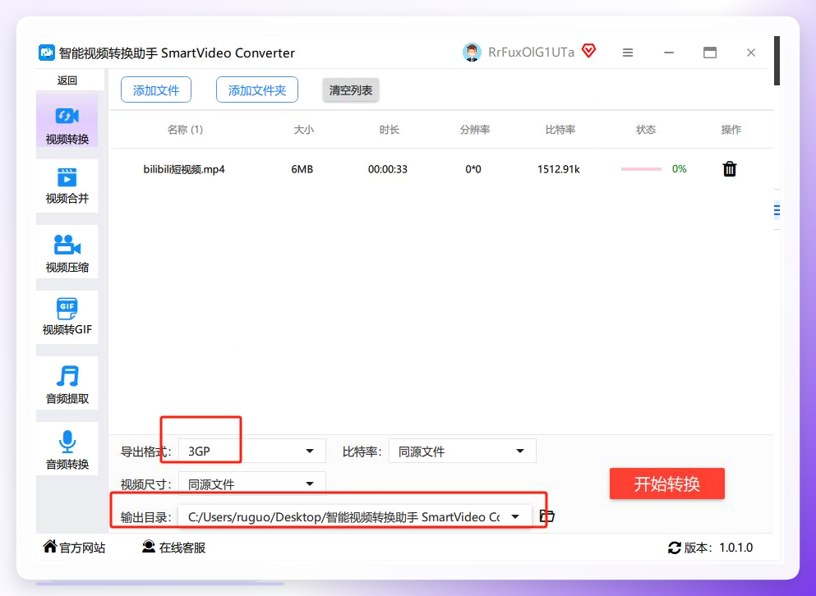Maximize the SmartVideo Converter window
The image size is (816, 596).
(x=710, y=53)
